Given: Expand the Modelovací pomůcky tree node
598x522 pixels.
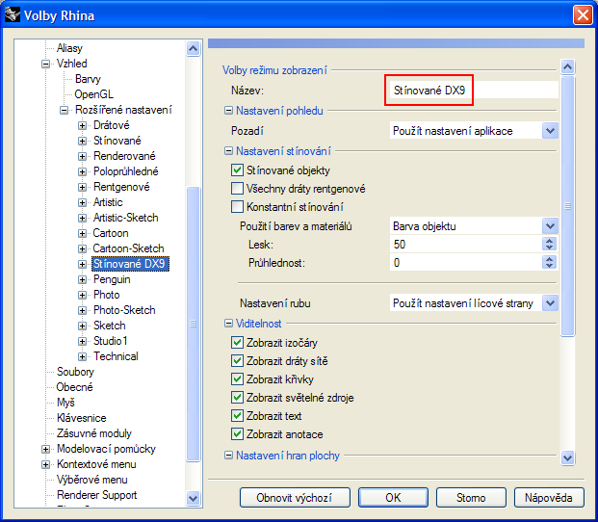Looking at the screenshot, I should point(44,449).
